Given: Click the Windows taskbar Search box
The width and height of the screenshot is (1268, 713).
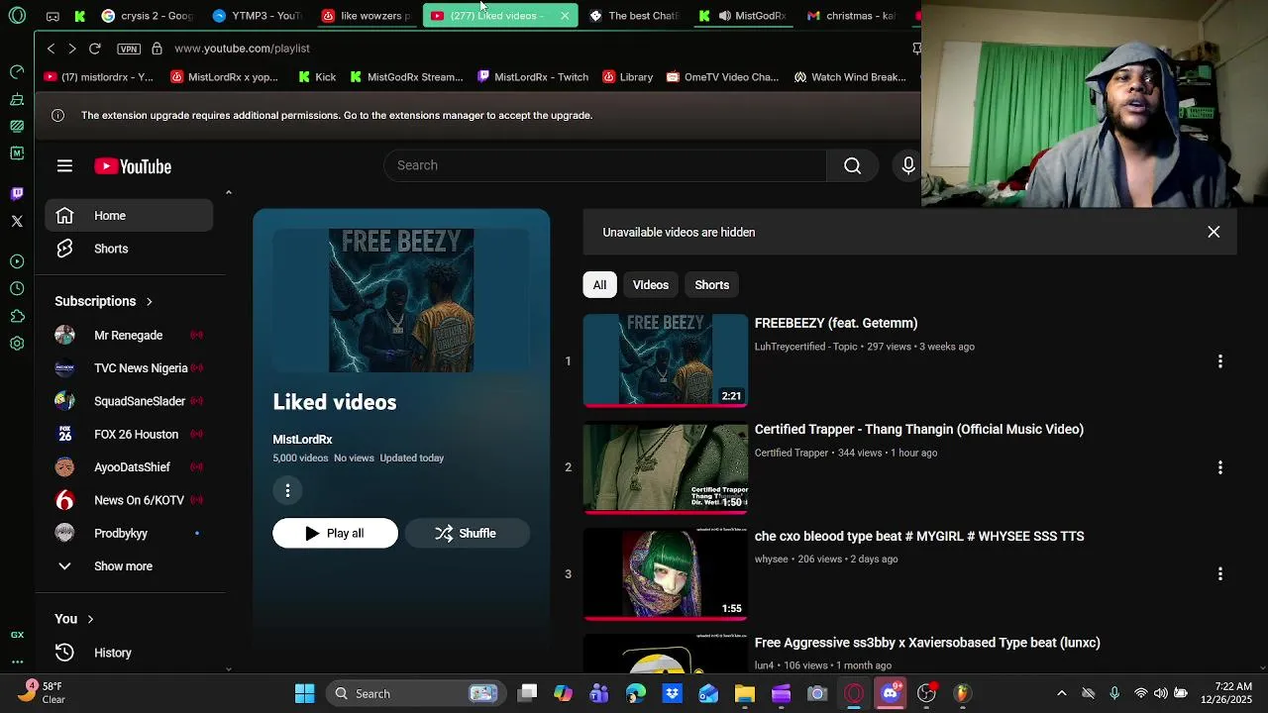Looking at the screenshot, I should point(416,693).
